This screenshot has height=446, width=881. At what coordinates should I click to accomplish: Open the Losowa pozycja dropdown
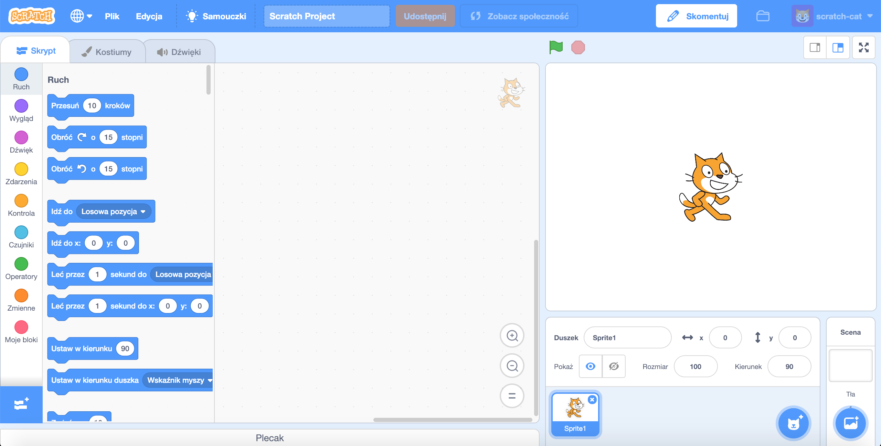(114, 211)
